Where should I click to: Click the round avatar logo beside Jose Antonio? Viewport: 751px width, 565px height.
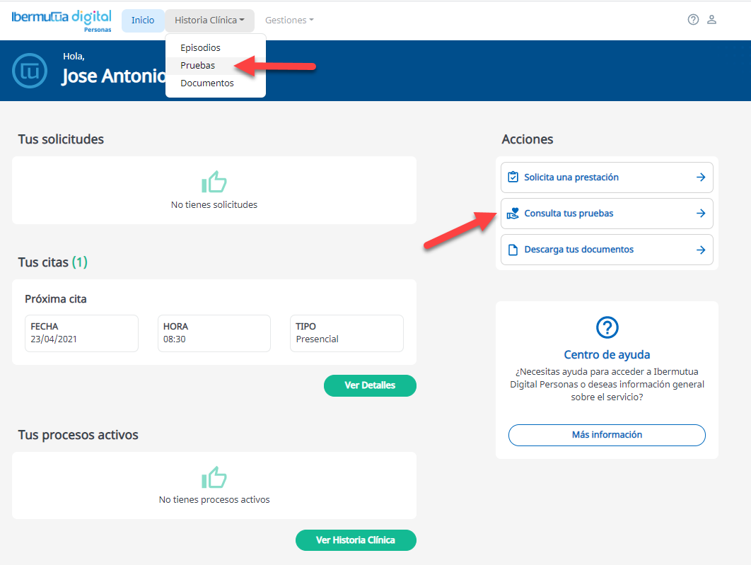coord(30,71)
